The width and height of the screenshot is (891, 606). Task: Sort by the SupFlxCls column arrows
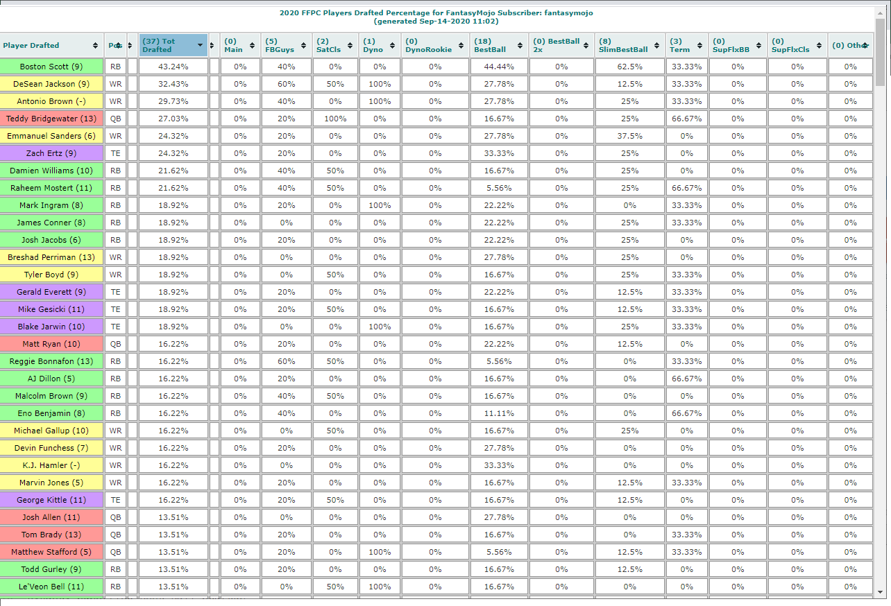[x=820, y=46]
